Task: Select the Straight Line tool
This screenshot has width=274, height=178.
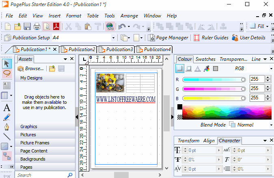Action: (6, 137)
